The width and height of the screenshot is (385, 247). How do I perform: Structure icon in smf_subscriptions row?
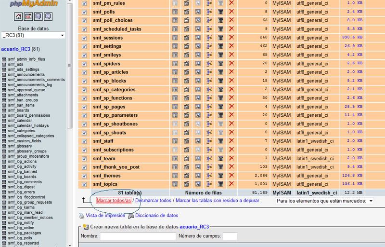[x=186, y=150]
